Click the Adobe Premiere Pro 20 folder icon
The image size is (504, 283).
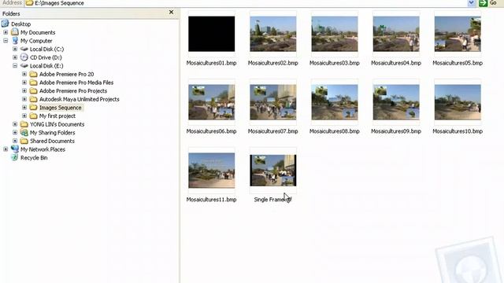33,74
